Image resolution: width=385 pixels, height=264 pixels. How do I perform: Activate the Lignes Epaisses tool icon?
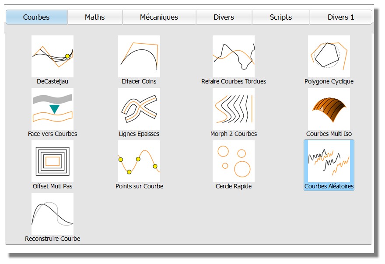[139, 109]
